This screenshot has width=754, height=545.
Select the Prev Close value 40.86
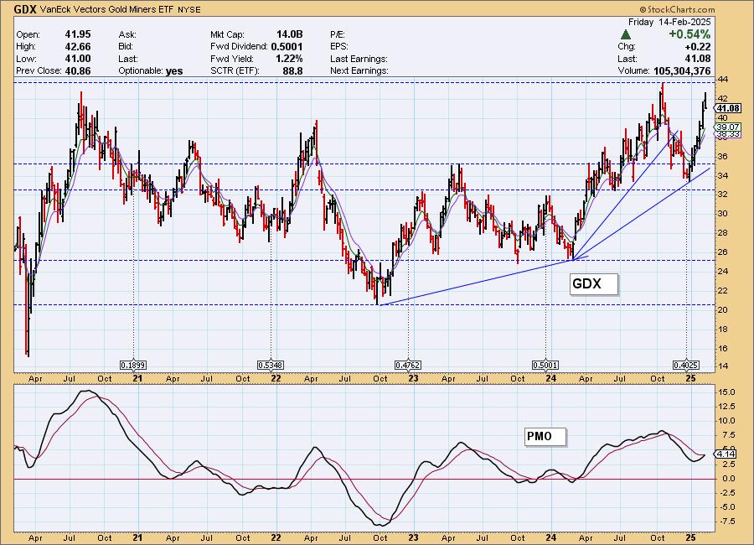tap(78, 70)
